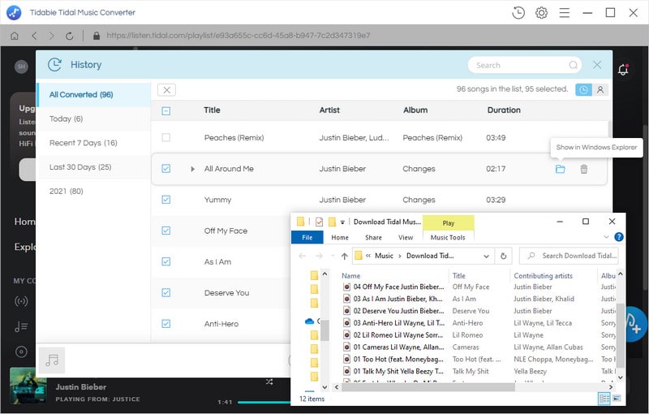Click the Tidal playback progress bar
The width and height of the screenshot is (649, 414).
(265, 402)
